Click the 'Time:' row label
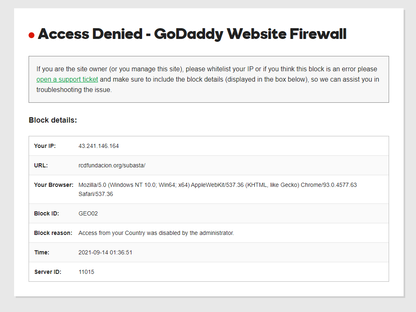This screenshot has width=416, height=312. click(x=42, y=252)
